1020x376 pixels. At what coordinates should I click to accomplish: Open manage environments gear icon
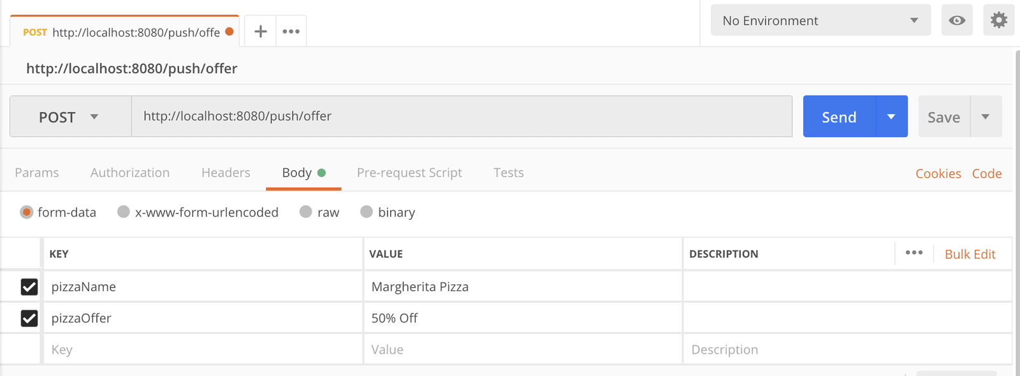pyautogui.click(x=998, y=20)
